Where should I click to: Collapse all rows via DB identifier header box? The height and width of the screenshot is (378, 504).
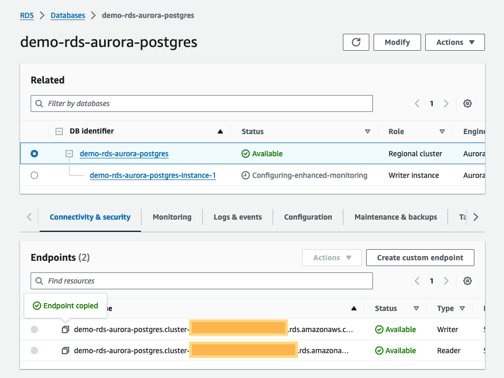(59, 131)
